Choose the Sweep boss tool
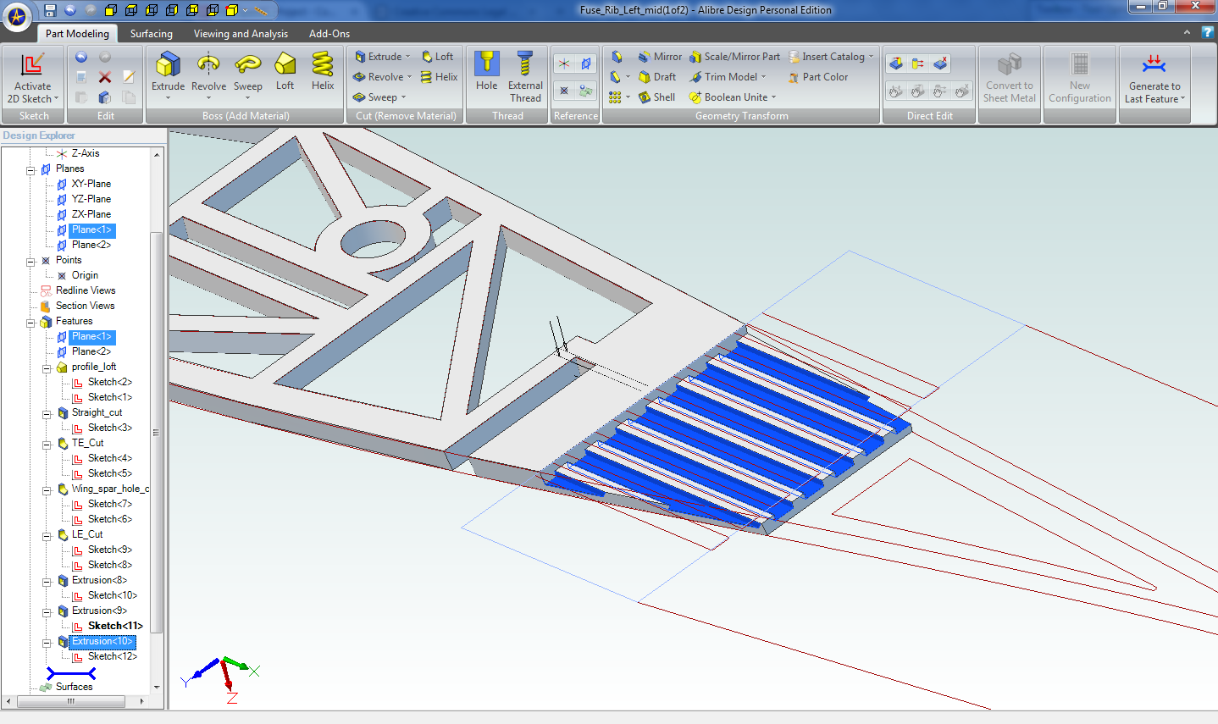Screen dimensions: 1218x724 click(247, 66)
